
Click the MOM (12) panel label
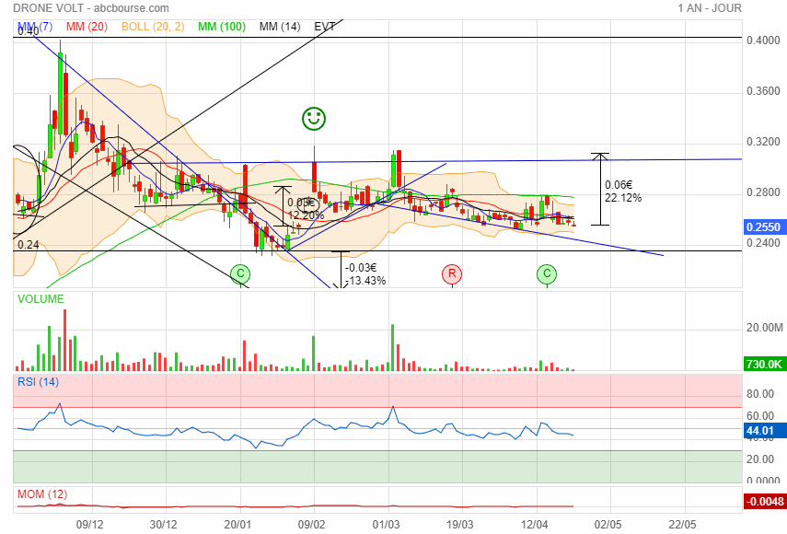(x=42, y=494)
